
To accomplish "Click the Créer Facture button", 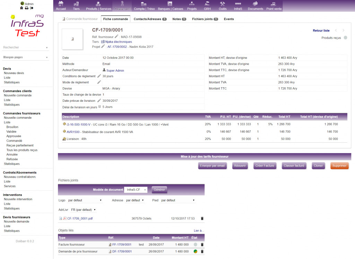I will (265, 166).
